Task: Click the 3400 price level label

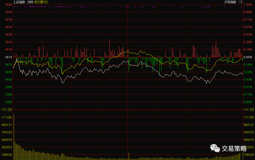Action: pyautogui.click(x=8, y=80)
